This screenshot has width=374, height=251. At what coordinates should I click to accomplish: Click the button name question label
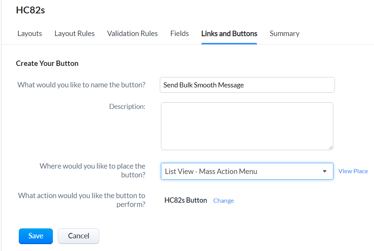coord(81,85)
